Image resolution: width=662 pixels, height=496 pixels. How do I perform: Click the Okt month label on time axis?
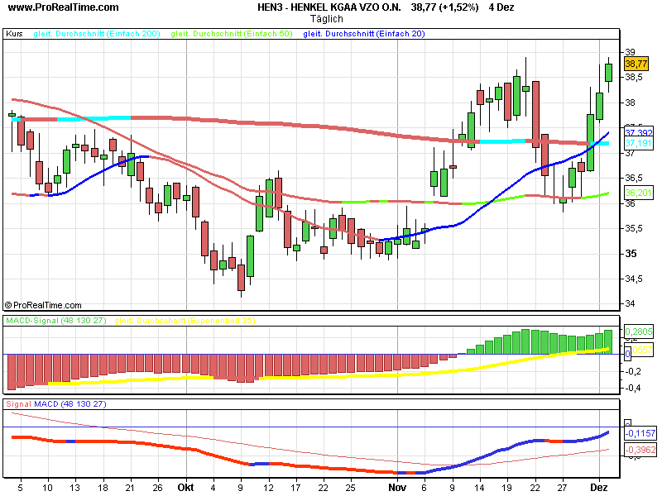pos(185,488)
